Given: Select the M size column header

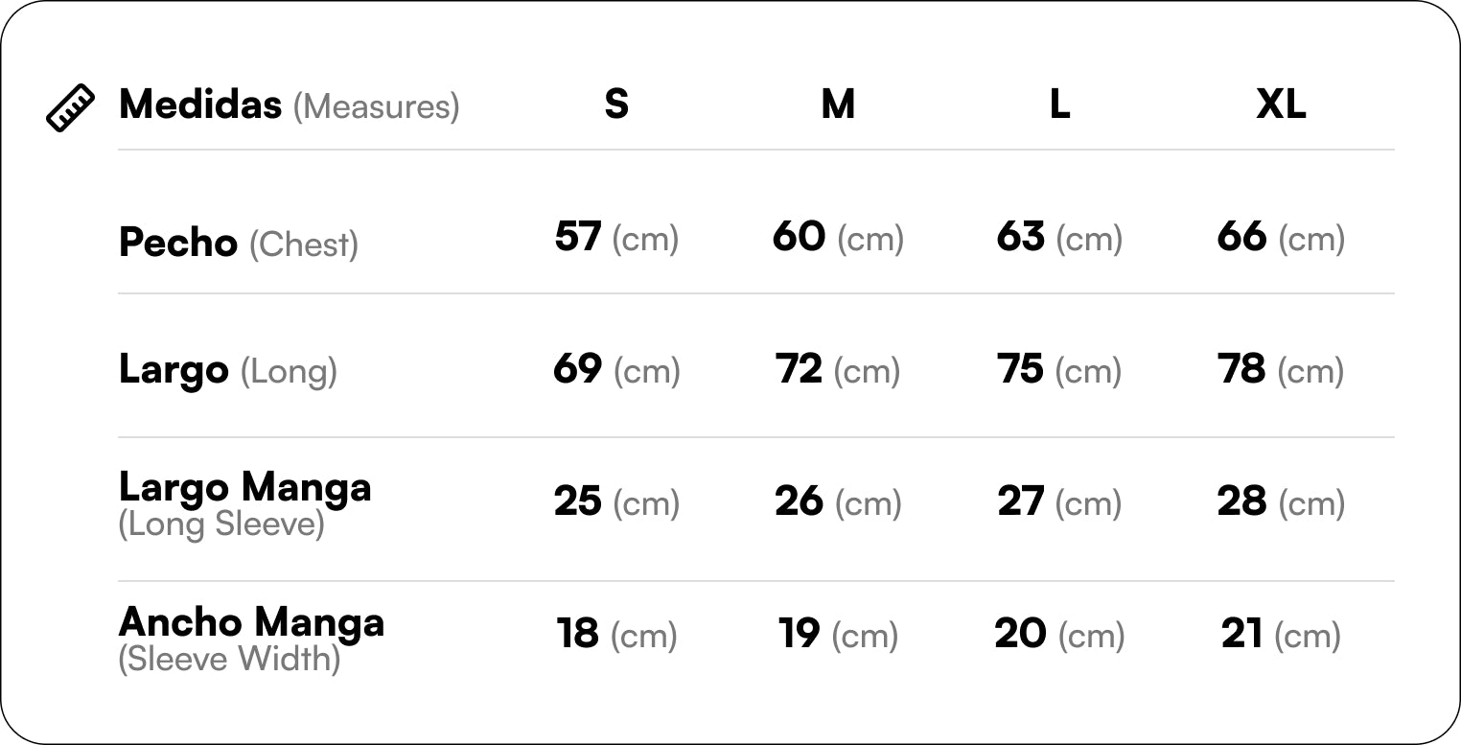Looking at the screenshot, I should tap(838, 105).
